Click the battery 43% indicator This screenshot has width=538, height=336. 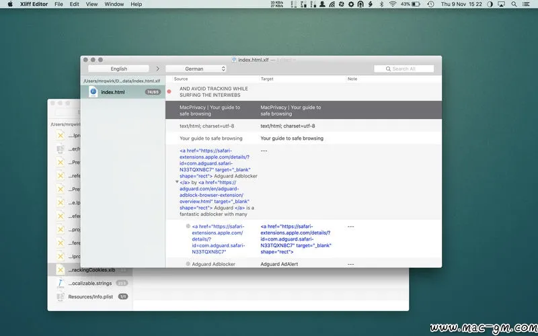pyautogui.click(x=410, y=4)
